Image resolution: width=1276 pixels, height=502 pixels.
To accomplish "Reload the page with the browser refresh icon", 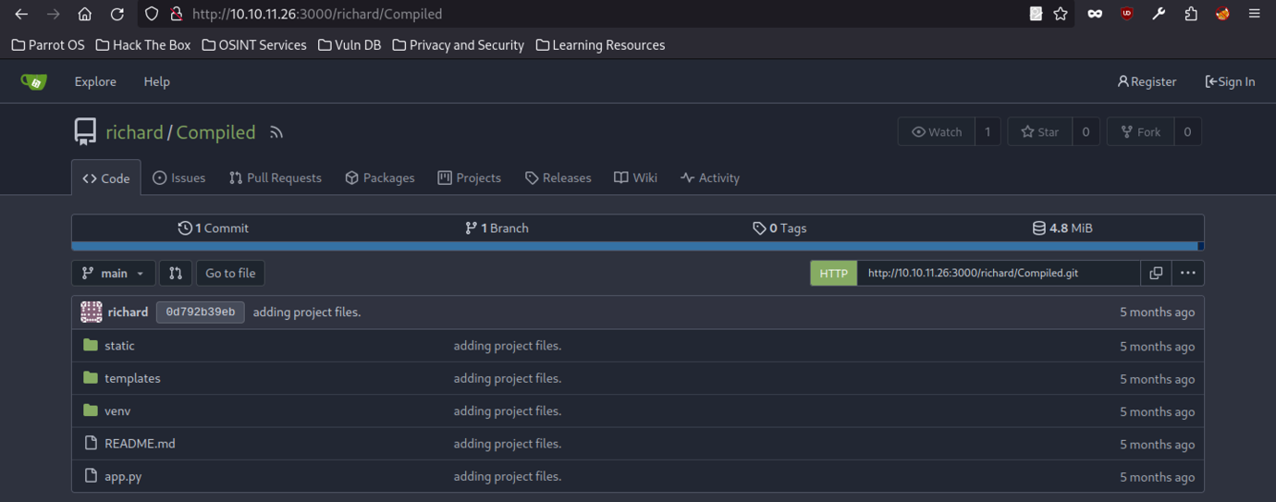I will pos(117,14).
